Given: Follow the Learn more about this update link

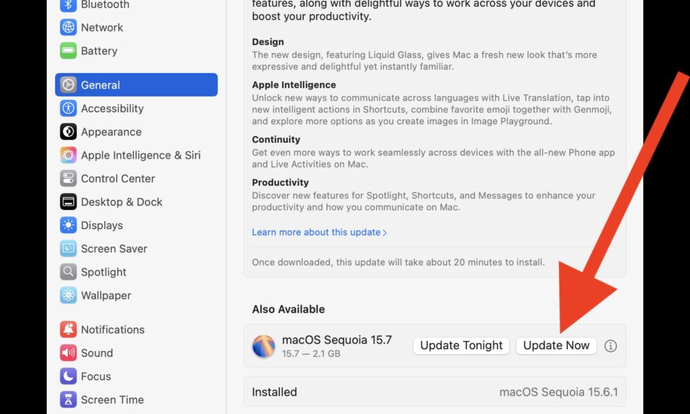Looking at the screenshot, I should tap(319, 233).
